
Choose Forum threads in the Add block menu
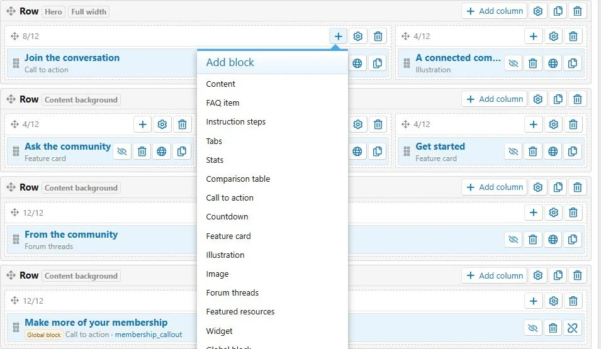pos(272,292)
